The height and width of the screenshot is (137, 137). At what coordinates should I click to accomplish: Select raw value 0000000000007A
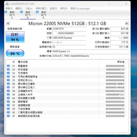115,109
